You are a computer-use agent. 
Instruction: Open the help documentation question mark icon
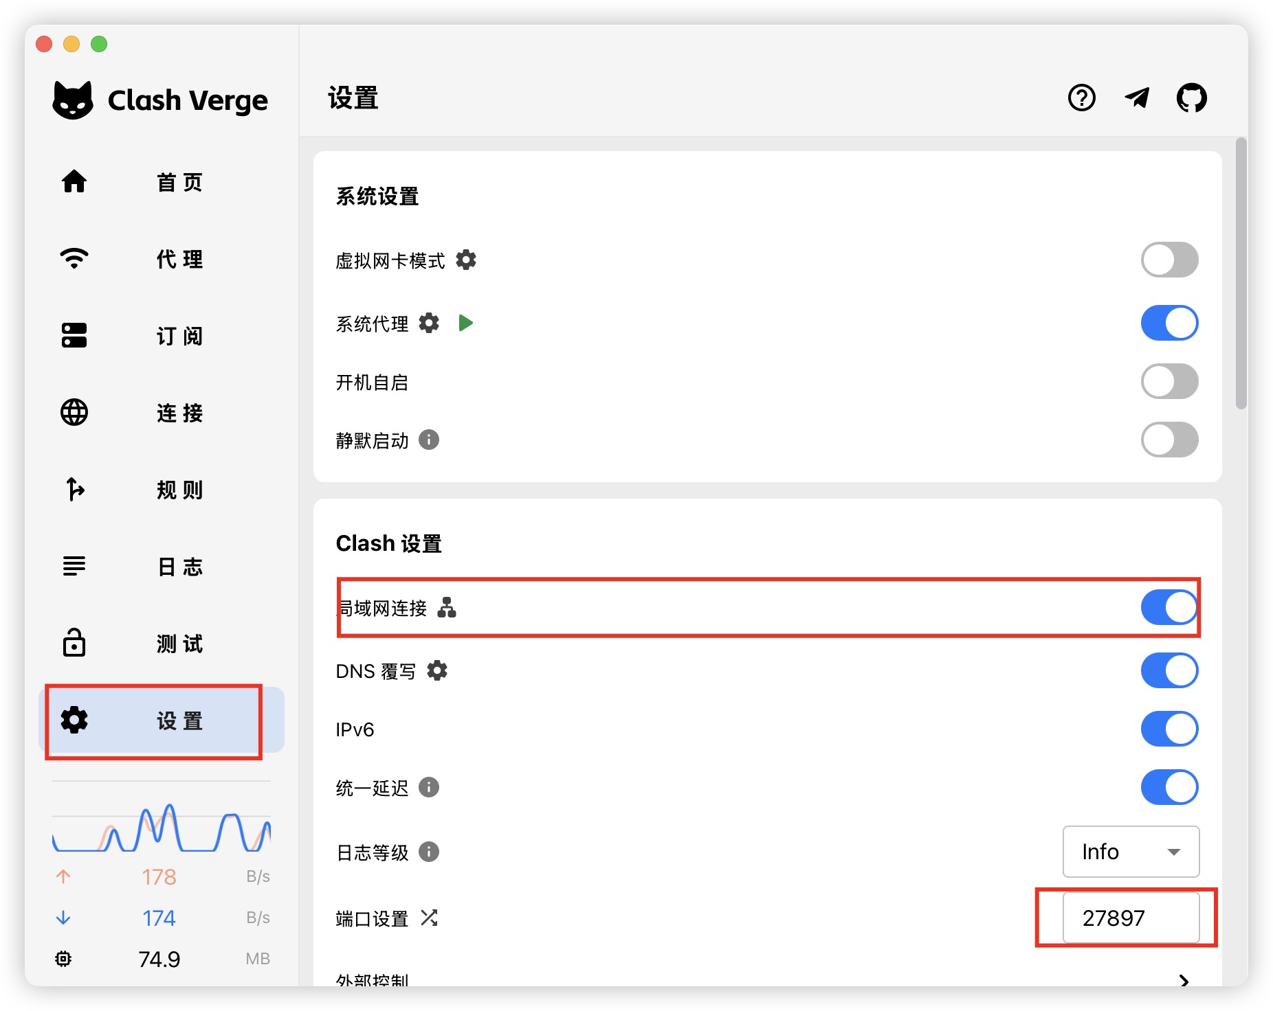pyautogui.click(x=1081, y=98)
